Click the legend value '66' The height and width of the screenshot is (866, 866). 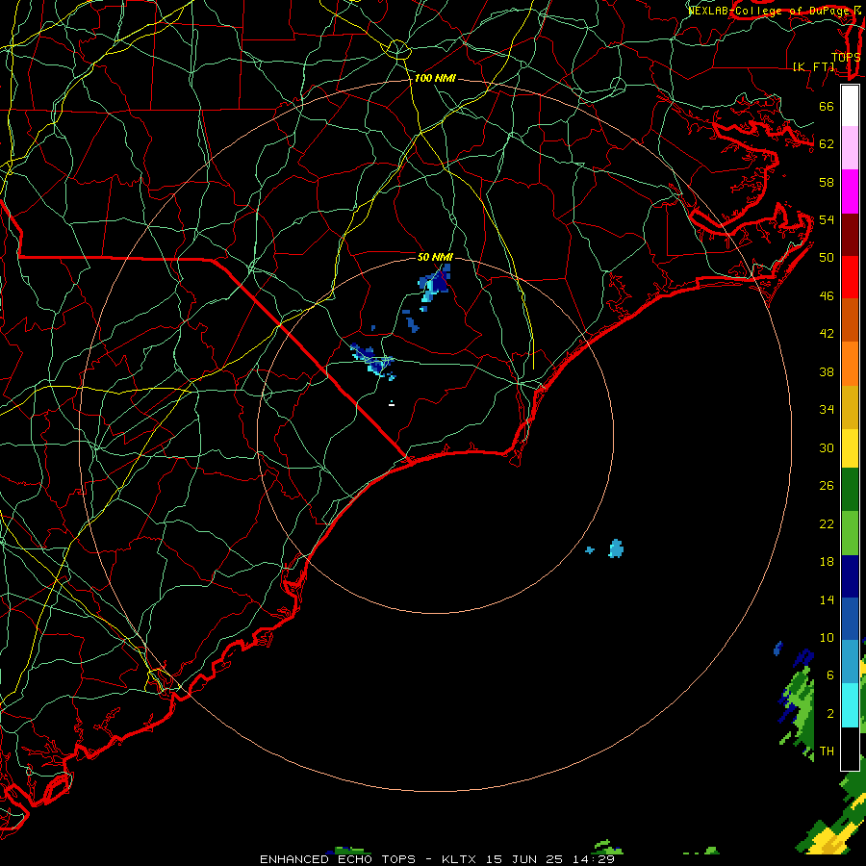click(827, 107)
